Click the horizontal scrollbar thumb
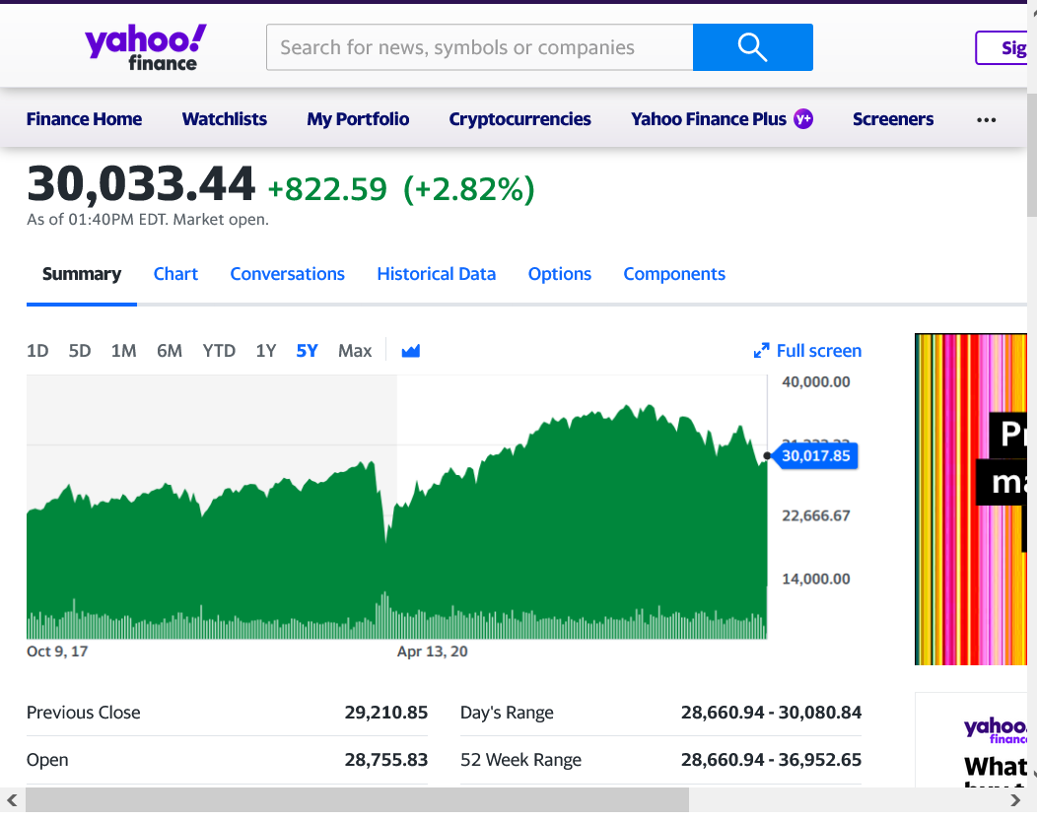1037x821 pixels. coord(357,800)
